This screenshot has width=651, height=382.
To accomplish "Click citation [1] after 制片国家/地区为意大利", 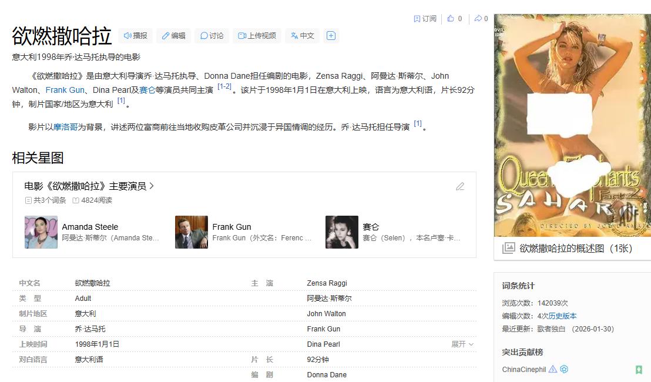I will click(x=121, y=100).
